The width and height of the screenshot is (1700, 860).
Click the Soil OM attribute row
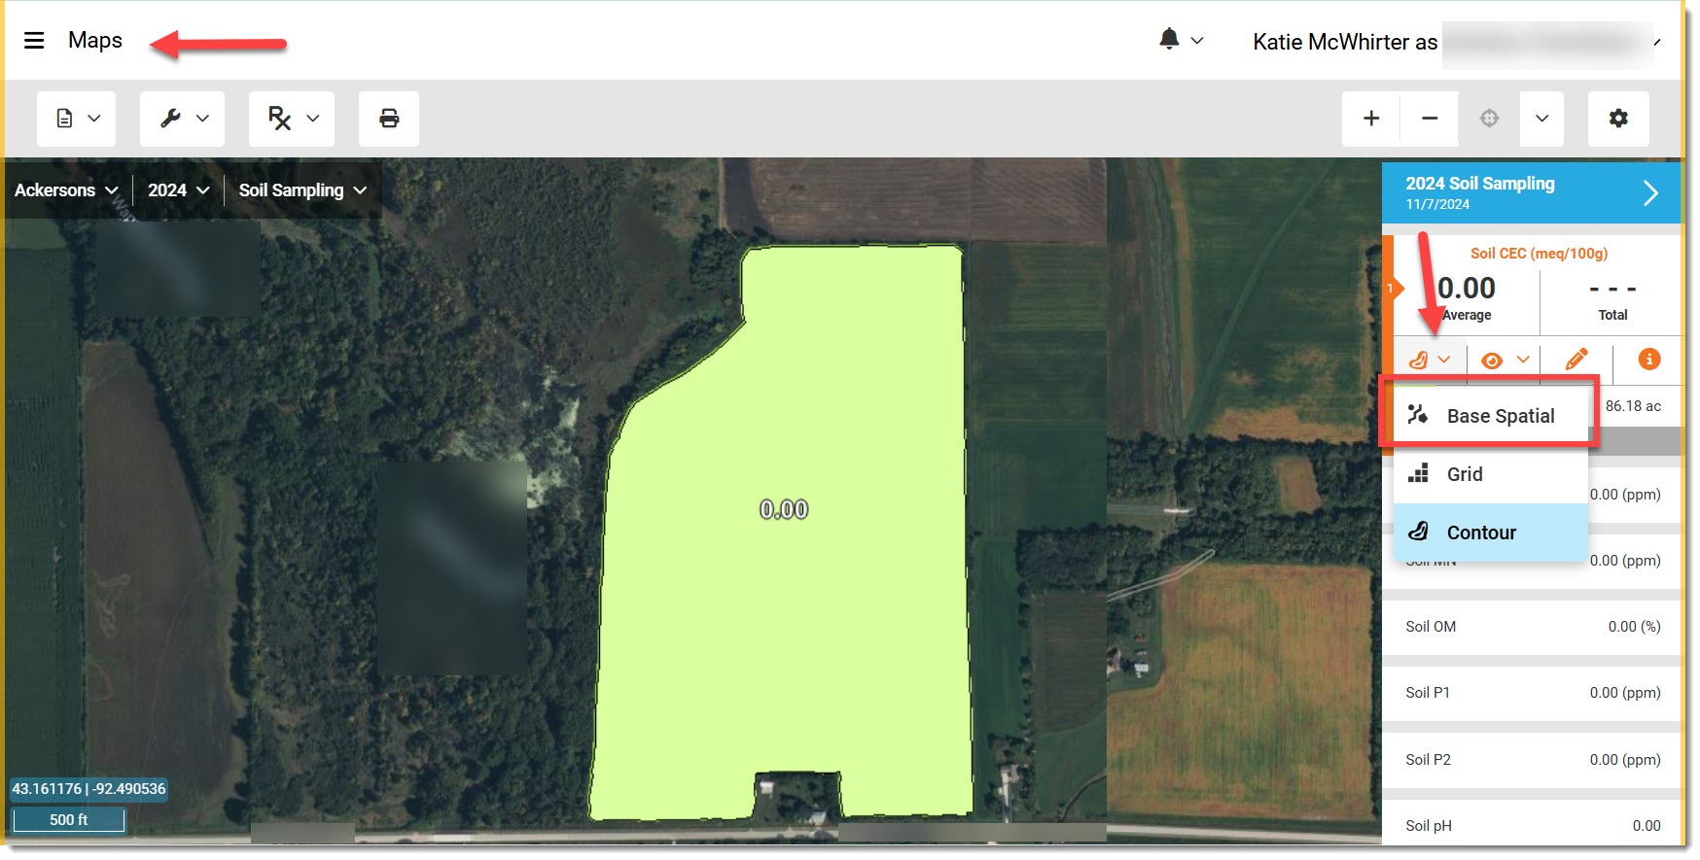pos(1532,627)
